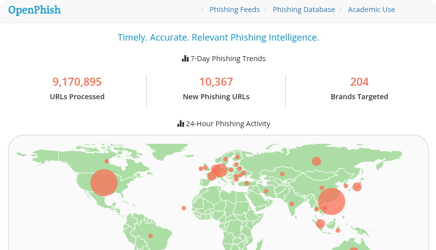The width and height of the screenshot is (436, 250).
Task: Click the bar chart icon beside 7-Day Phishing Trends
Action: pyautogui.click(x=185, y=59)
